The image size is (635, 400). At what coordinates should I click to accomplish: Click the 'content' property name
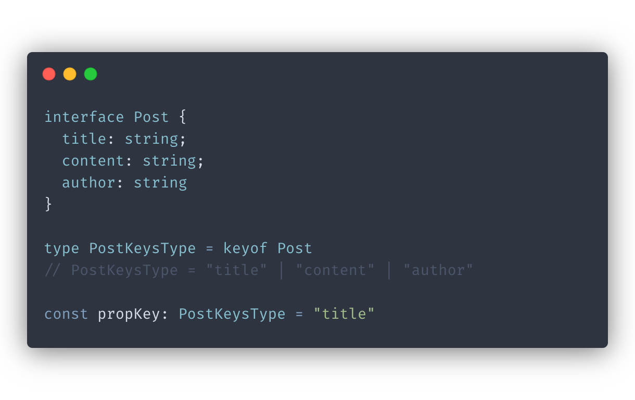click(93, 160)
